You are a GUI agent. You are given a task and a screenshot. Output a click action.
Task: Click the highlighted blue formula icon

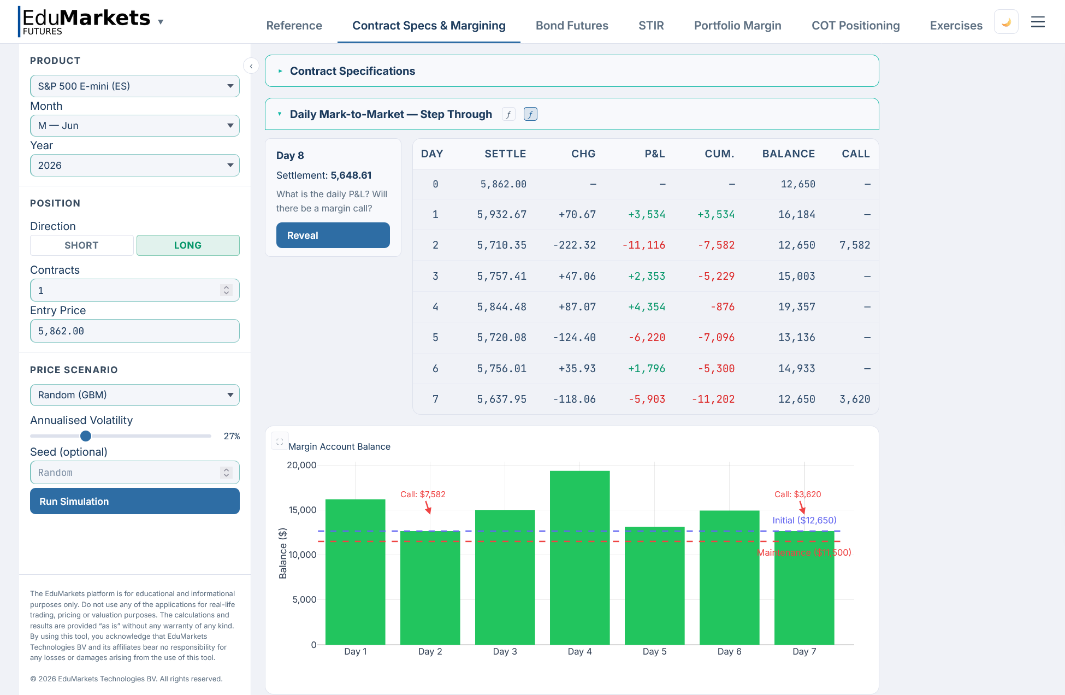click(530, 114)
